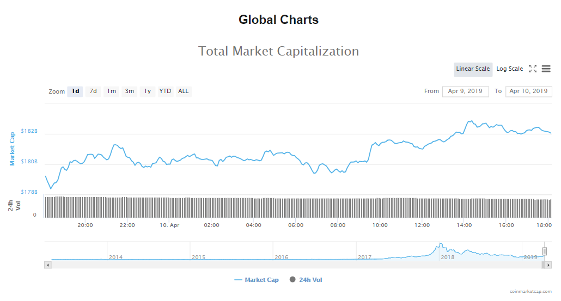Open the coinmarketcap.com credit link
This screenshot has width=561, height=301.
pos(530,292)
